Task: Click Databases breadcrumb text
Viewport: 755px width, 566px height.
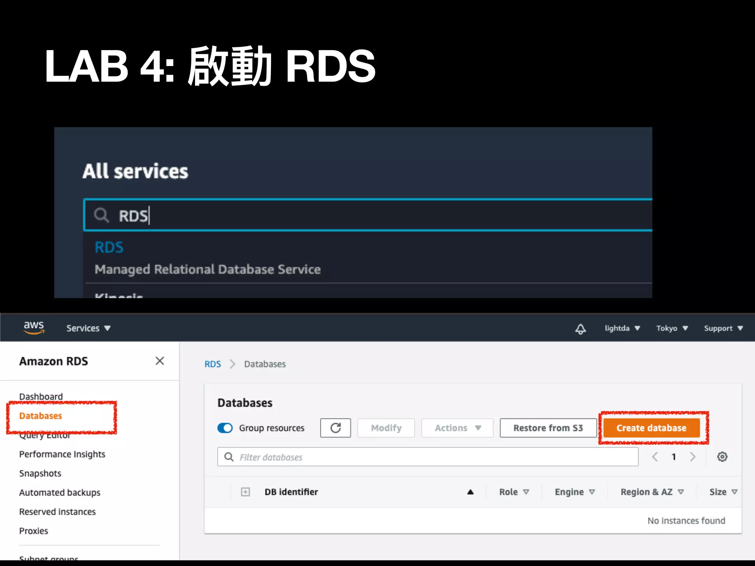Action: 265,364
